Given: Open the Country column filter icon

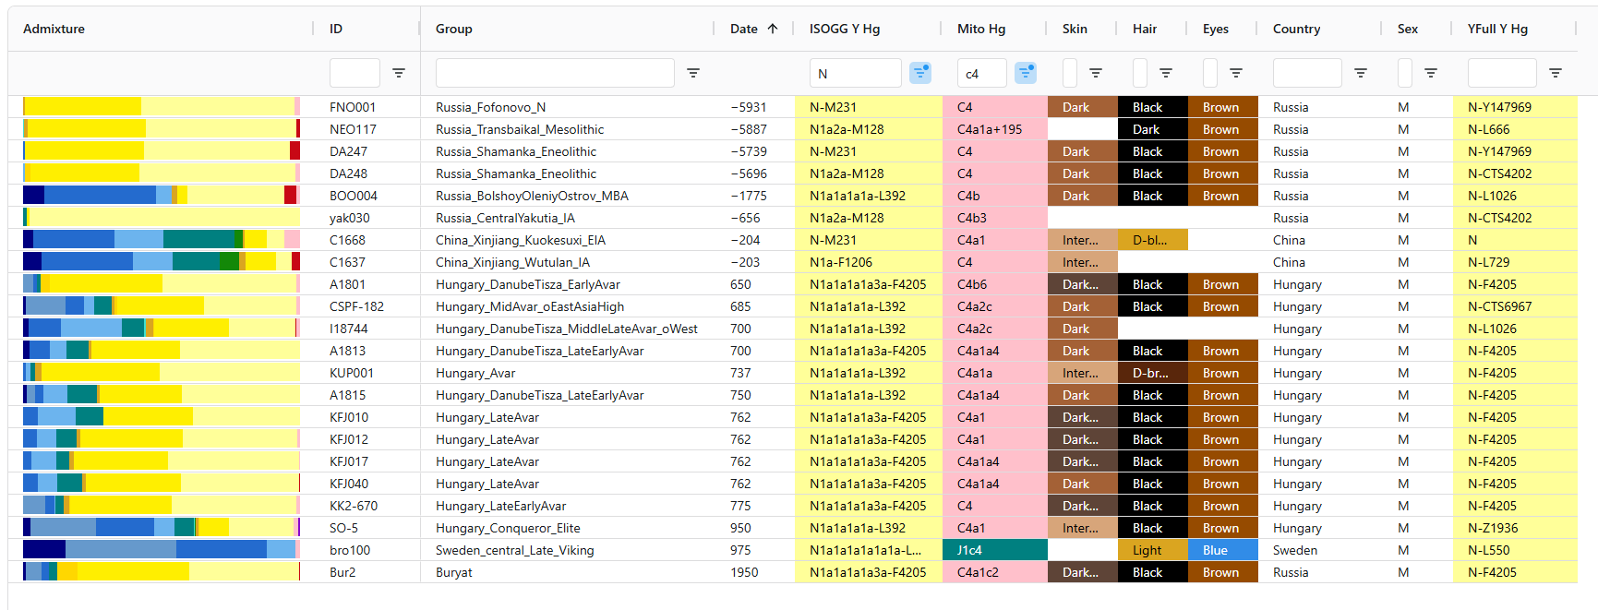Looking at the screenshot, I should (1361, 73).
